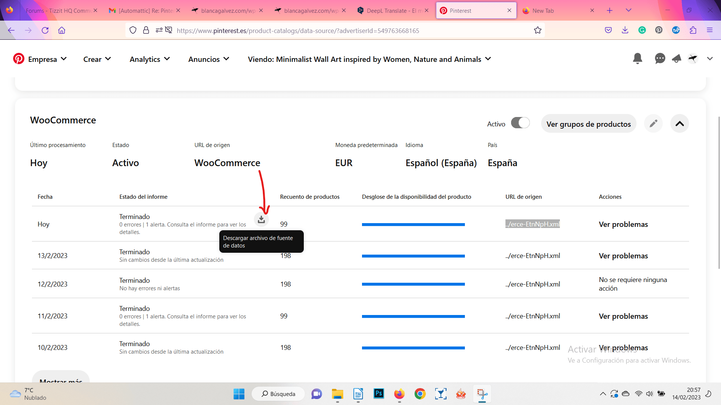Open the list all tabs chevron
The width and height of the screenshot is (721, 405).
click(x=629, y=10)
